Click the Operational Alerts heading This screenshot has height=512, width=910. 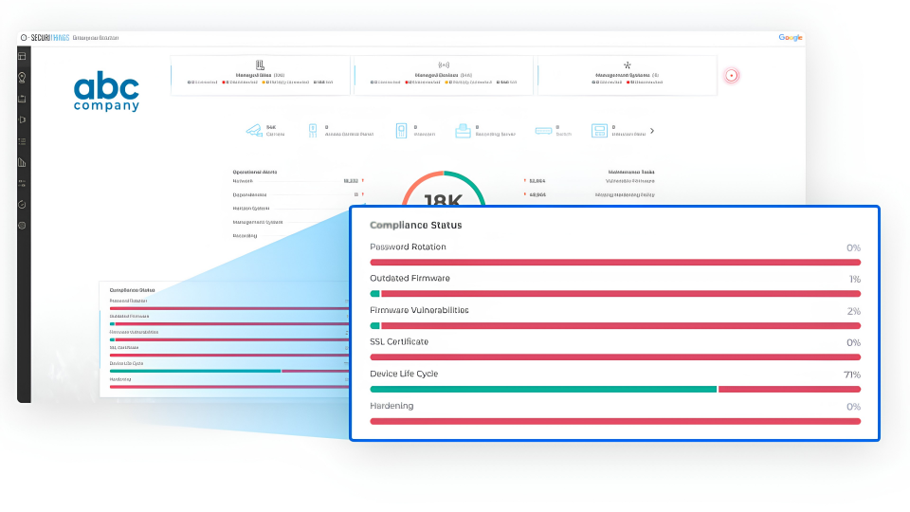255,172
